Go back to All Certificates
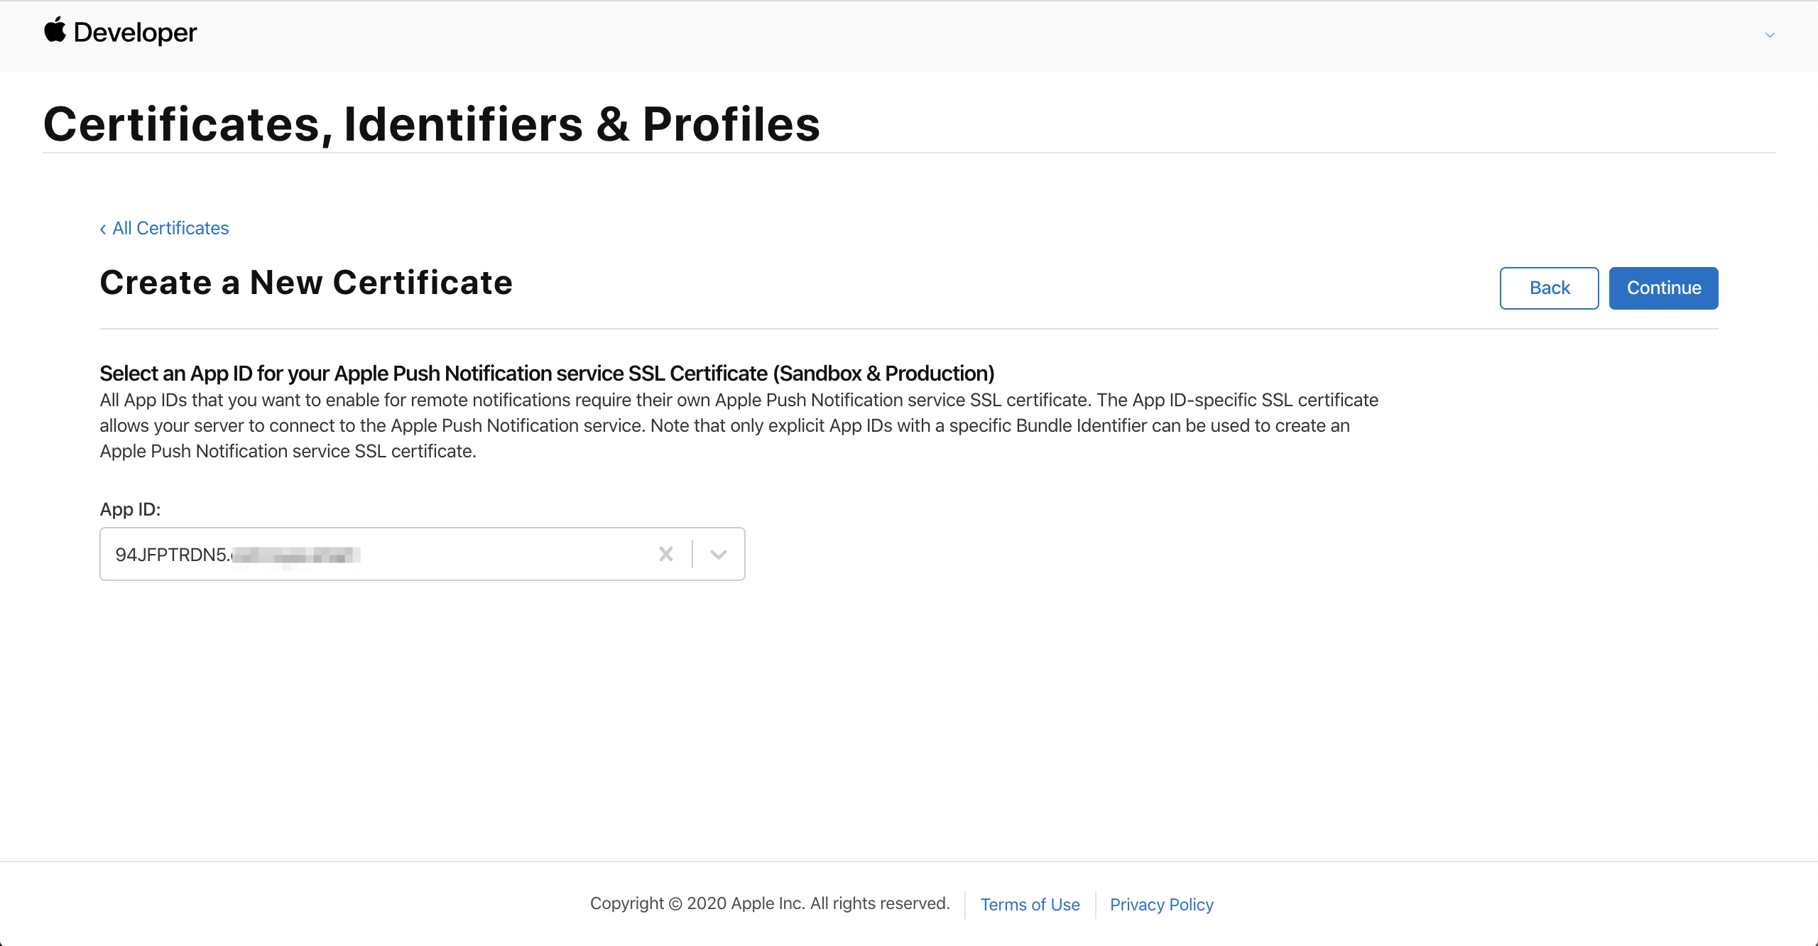1818x946 pixels. pos(170,228)
